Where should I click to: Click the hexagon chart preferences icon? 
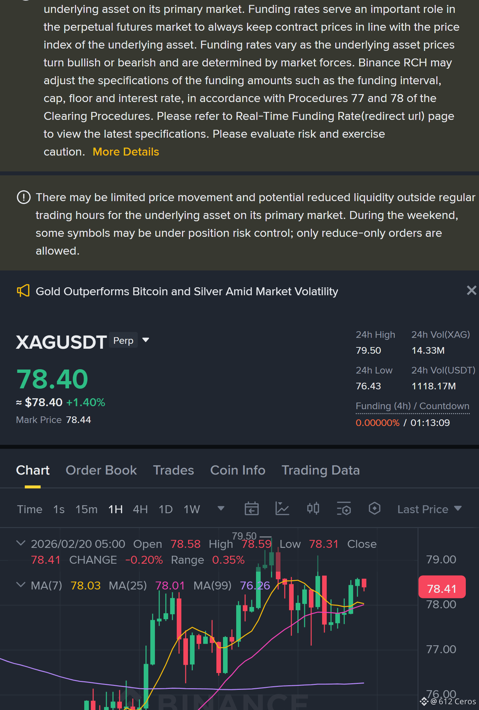click(374, 509)
